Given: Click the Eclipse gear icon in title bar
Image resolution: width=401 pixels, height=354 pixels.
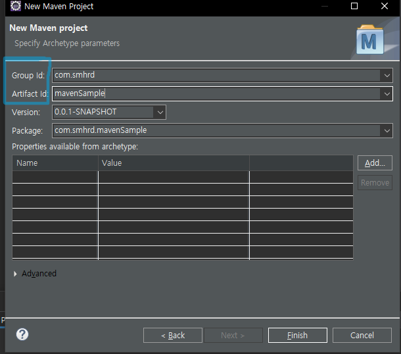Looking at the screenshot, I should (x=16, y=6).
